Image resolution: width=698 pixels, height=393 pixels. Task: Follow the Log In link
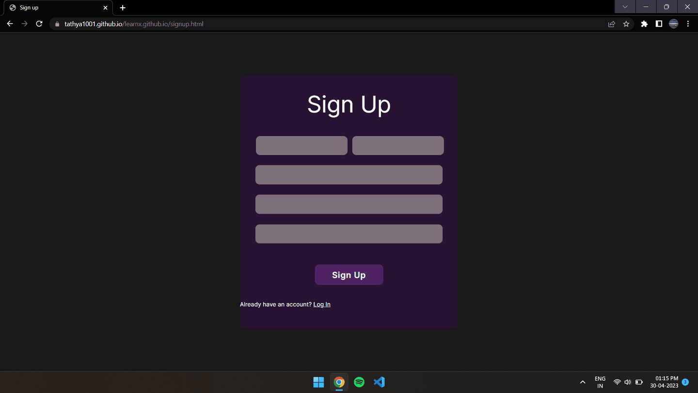322,304
